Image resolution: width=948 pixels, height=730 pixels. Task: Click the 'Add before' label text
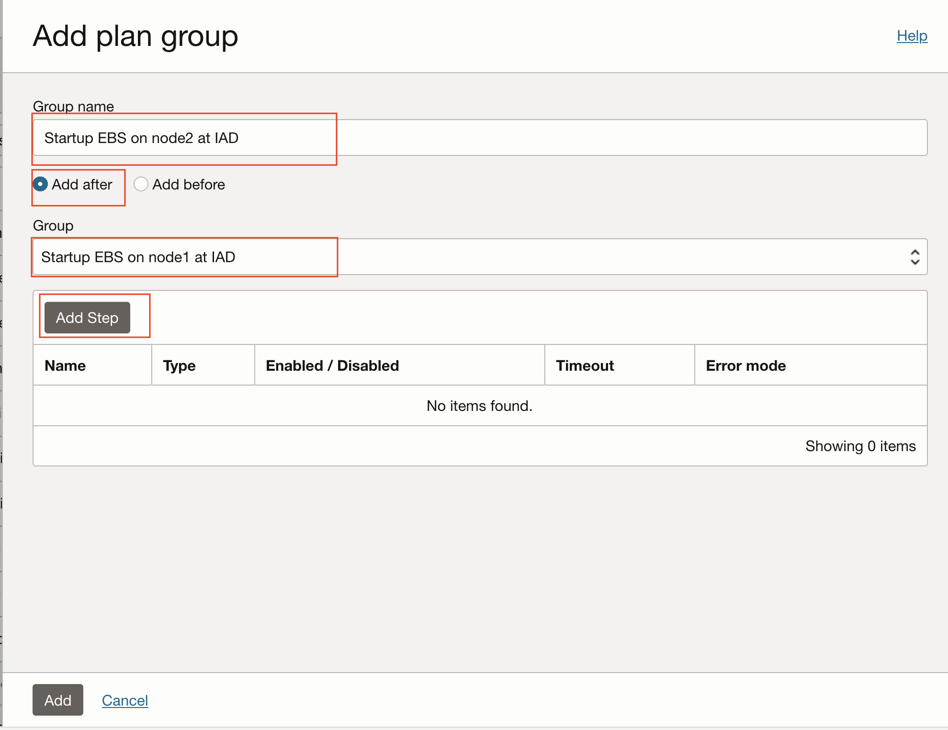point(189,184)
